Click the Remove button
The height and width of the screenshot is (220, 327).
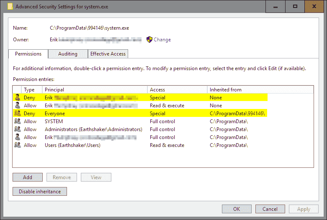(x=62, y=177)
